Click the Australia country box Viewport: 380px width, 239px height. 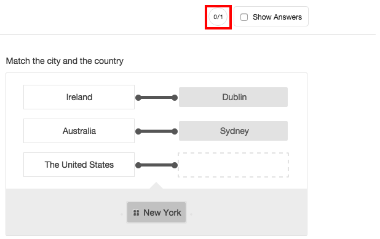79,131
